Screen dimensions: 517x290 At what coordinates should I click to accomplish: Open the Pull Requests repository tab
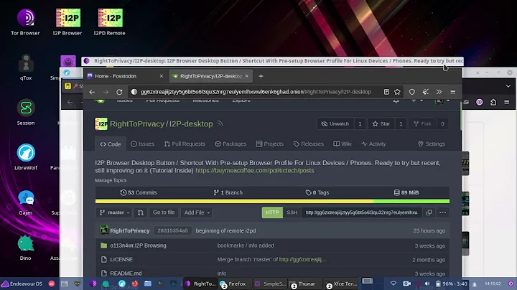click(x=185, y=144)
